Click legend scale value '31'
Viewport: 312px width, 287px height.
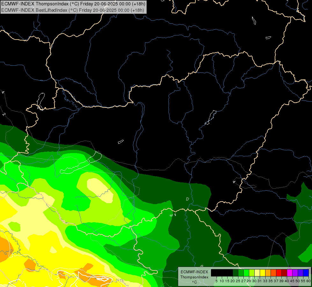point(260,281)
